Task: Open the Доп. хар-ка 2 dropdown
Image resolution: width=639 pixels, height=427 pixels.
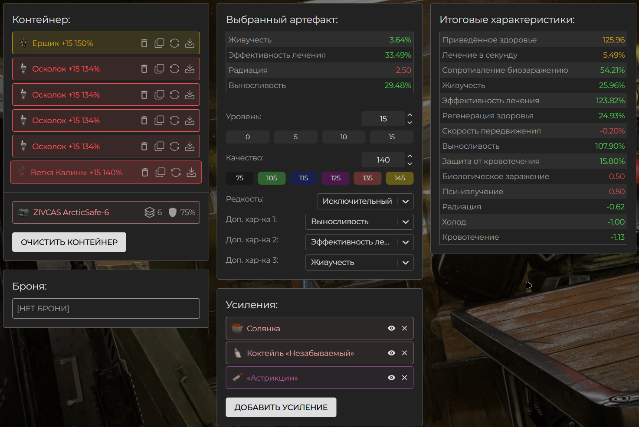Action: [359, 242]
